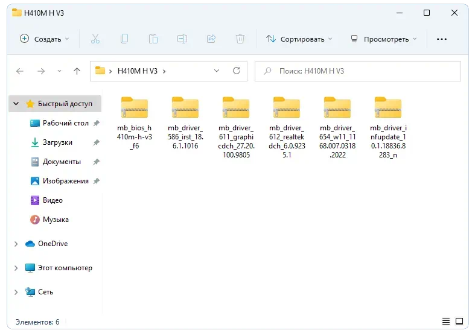Go up one folder level
475x336 pixels.
pos(77,71)
